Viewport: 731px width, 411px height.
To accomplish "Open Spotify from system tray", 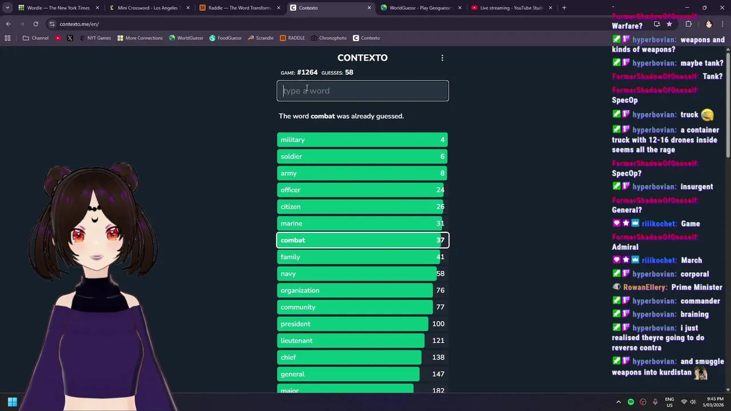I will pos(630,402).
